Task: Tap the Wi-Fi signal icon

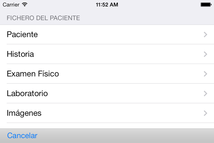Action: tap(25, 5)
